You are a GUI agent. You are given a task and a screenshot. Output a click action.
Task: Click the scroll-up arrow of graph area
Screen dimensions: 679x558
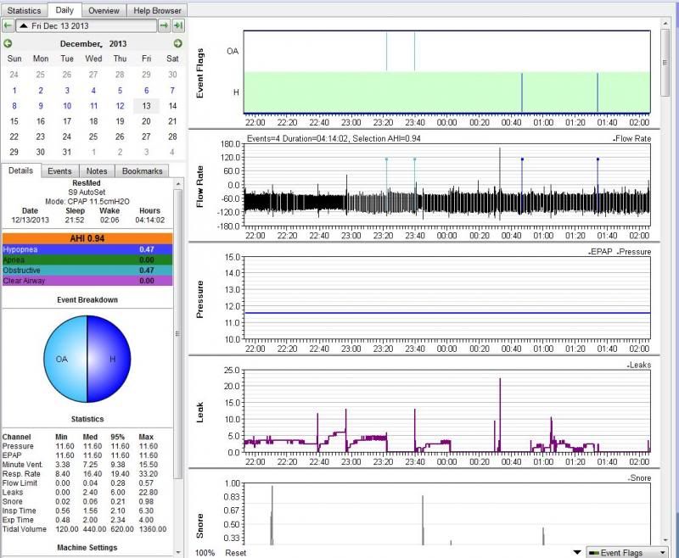point(667,23)
